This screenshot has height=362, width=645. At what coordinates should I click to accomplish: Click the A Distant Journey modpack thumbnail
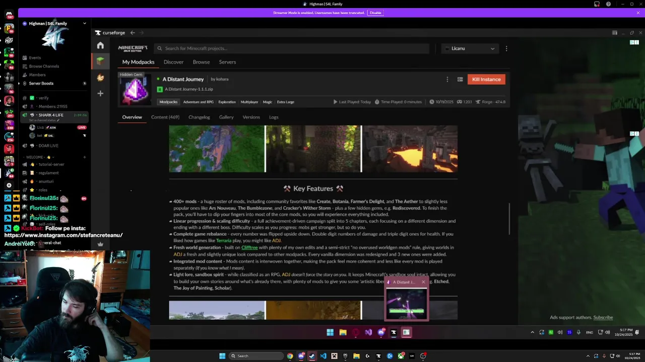click(135, 89)
